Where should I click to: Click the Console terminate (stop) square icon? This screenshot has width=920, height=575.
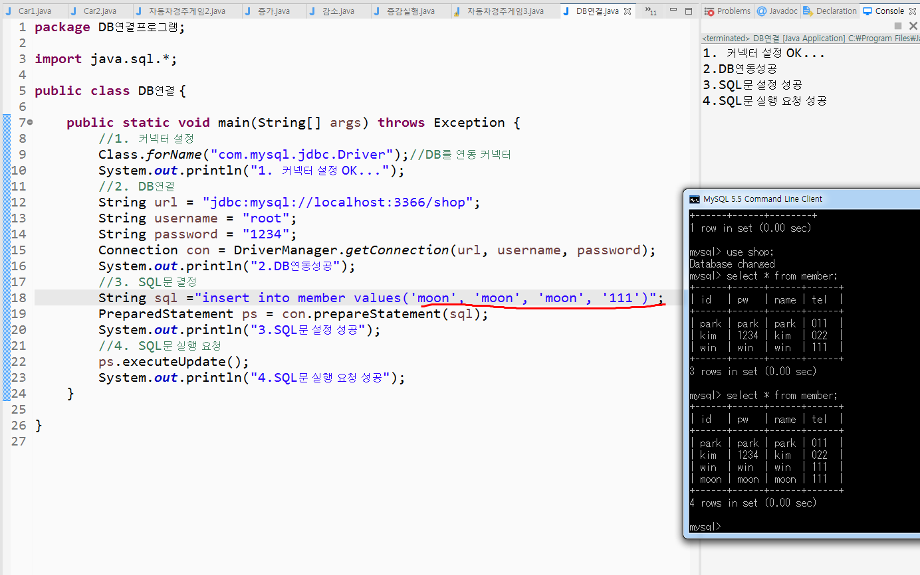pos(898,26)
